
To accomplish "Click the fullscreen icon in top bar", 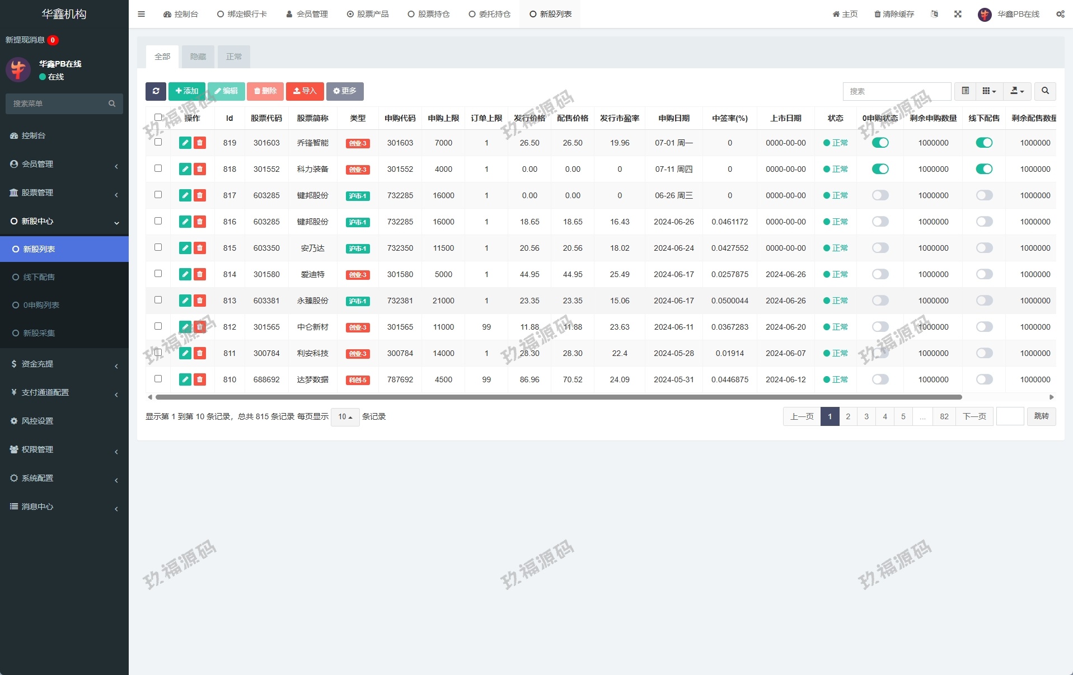I will pyautogui.click(x=958, y=14).
